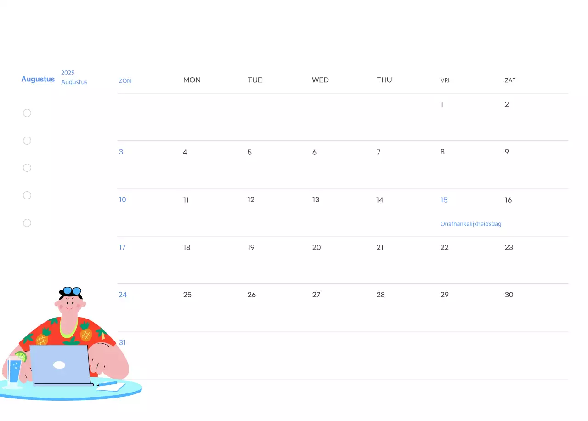Viewport: 588px width, 421px height.
Task: Click the VRI column header
Action: coord(445,80)
